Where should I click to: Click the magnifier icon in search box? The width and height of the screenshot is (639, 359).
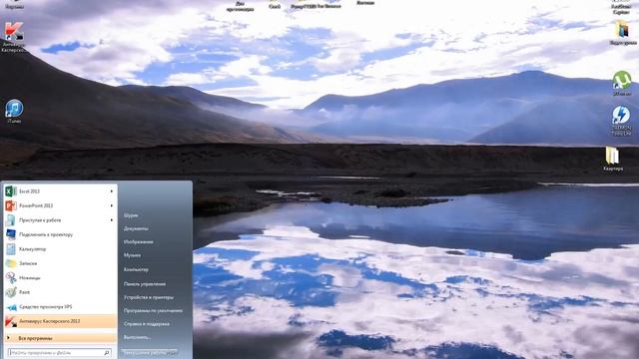click(107, 352)
